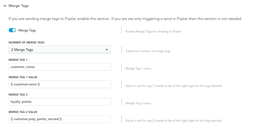This screenshot has width=255, height=129.
Task: Click the Merge Tag 2 name hint
Action: point(138,103)
